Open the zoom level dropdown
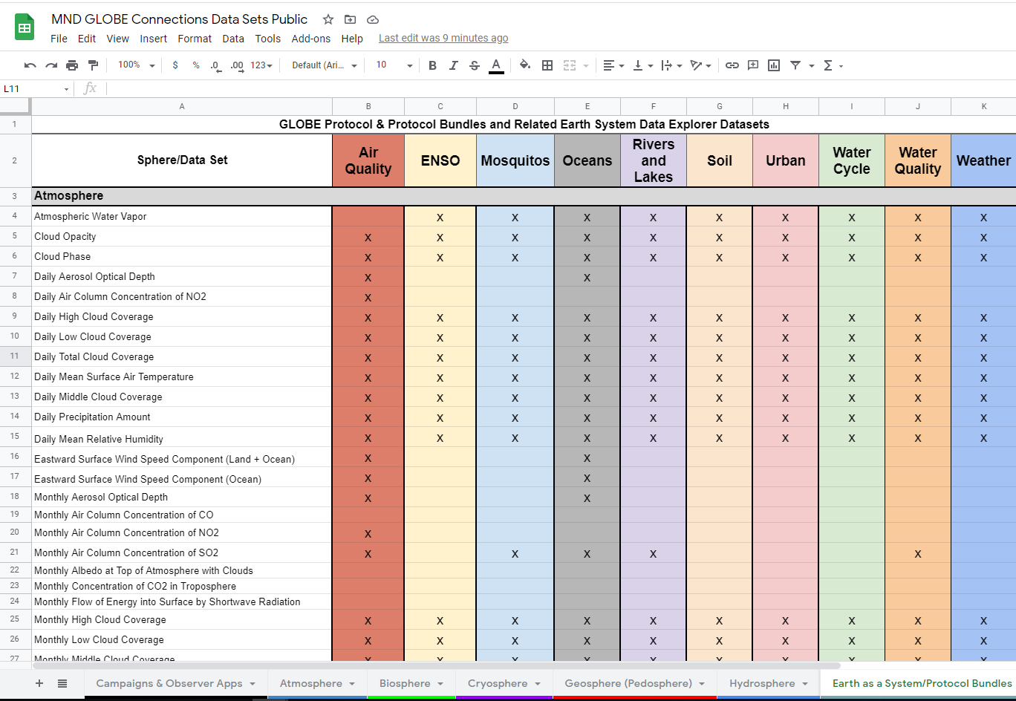1016x701 pixels. [x=136, y=65]
